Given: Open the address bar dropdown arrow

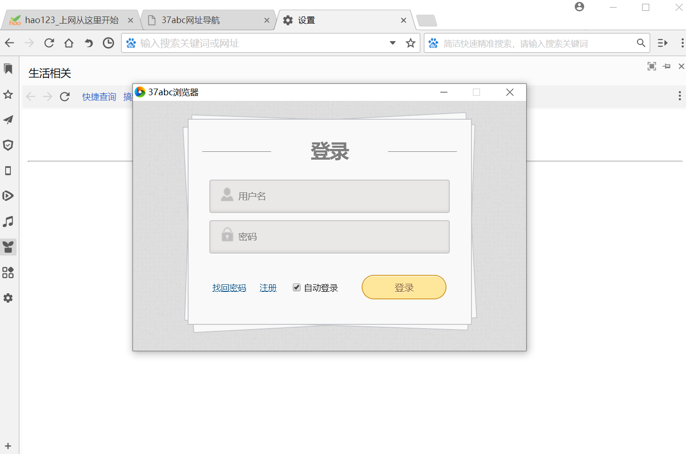Looking at the screenshot, I should 392,42.
